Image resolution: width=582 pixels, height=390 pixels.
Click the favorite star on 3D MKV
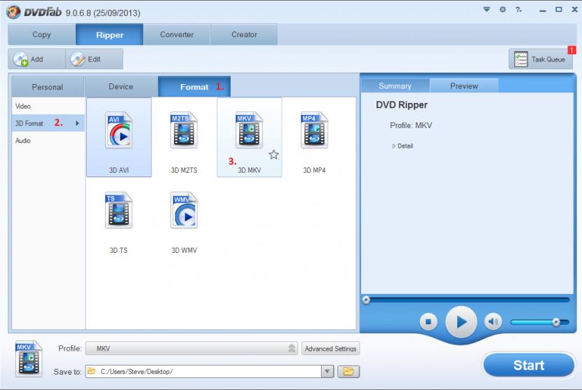tap(274, 155)
